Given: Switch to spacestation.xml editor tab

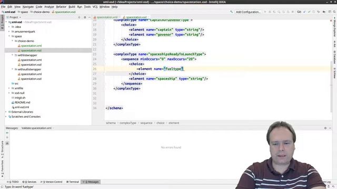Looking at the screenshot, I should pyautogui.click(x=107, y=17).
